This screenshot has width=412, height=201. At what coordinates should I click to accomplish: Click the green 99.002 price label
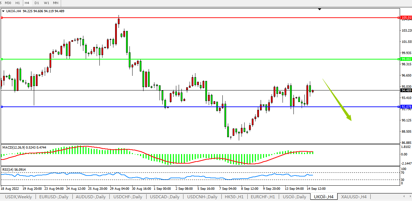[406, 59]
